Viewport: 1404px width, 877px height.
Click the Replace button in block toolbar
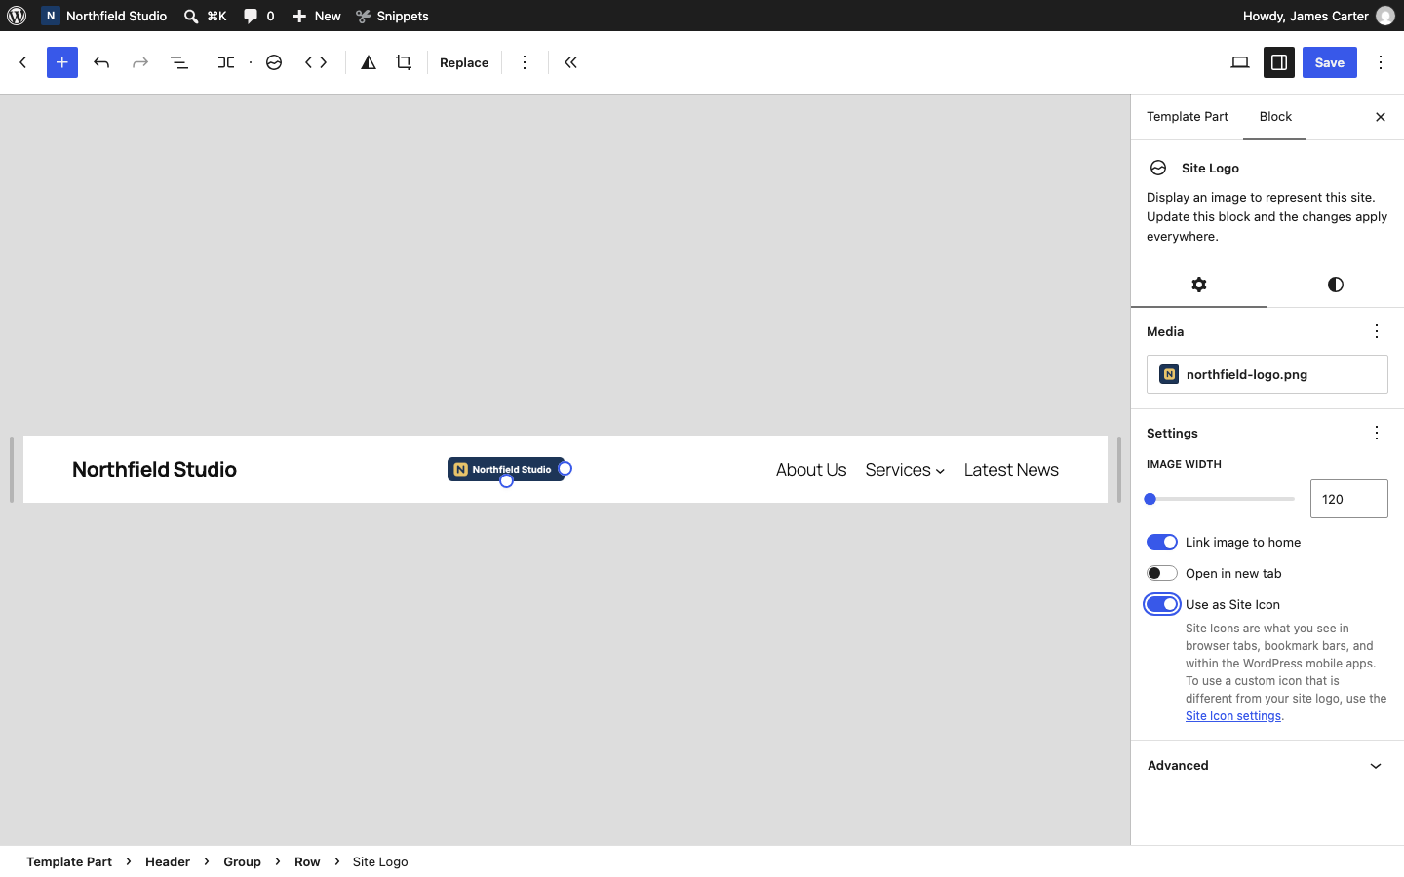pyautogui.click(x=464, y=62)
